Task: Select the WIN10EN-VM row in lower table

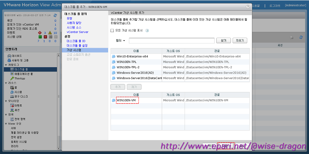Action: pyautogui.click(x=180, y=100)
